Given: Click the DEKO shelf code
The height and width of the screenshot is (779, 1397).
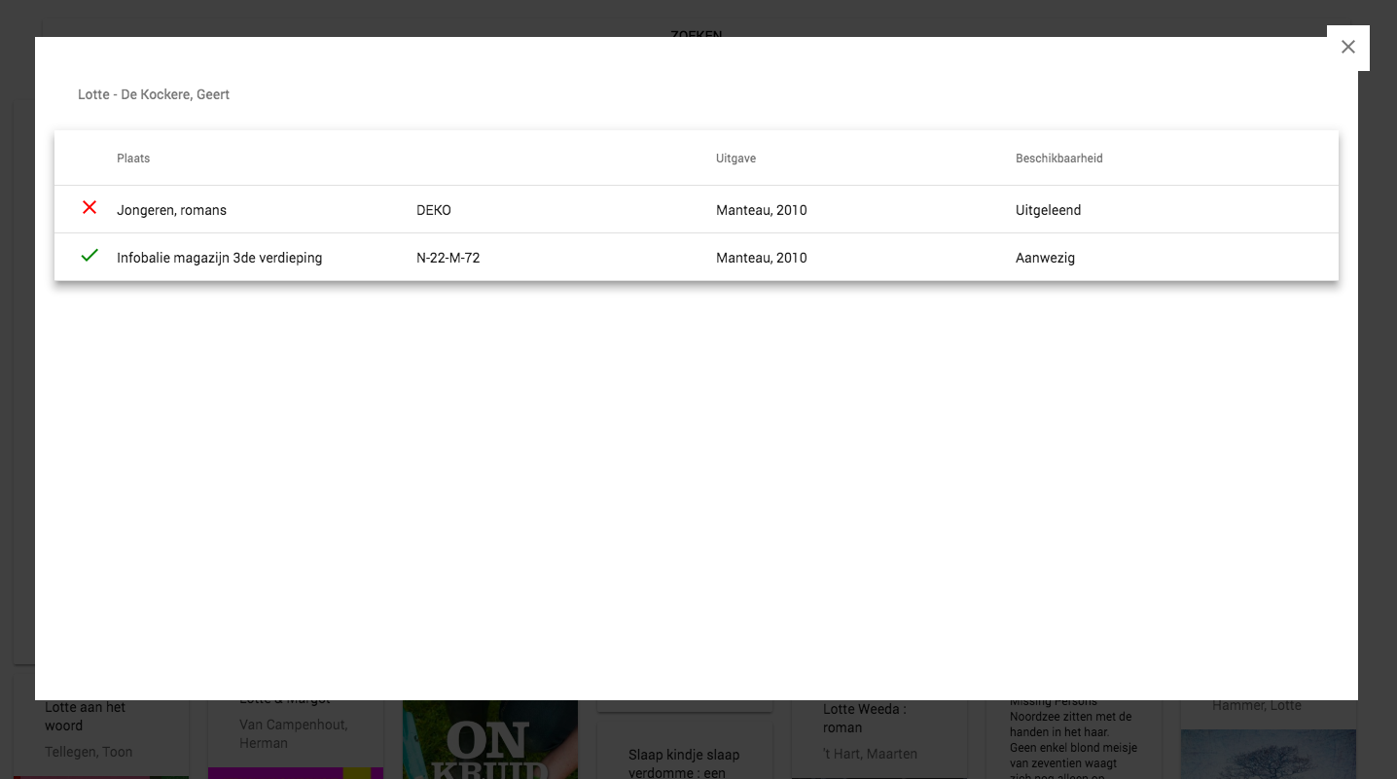Looking at the screenshot, I should pyautogui.click(x=434, y=210).
